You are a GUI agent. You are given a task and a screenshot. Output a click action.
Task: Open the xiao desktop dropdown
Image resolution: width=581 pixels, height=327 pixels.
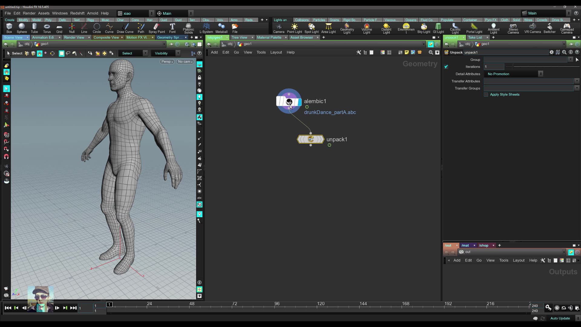[x=136, y=13]
